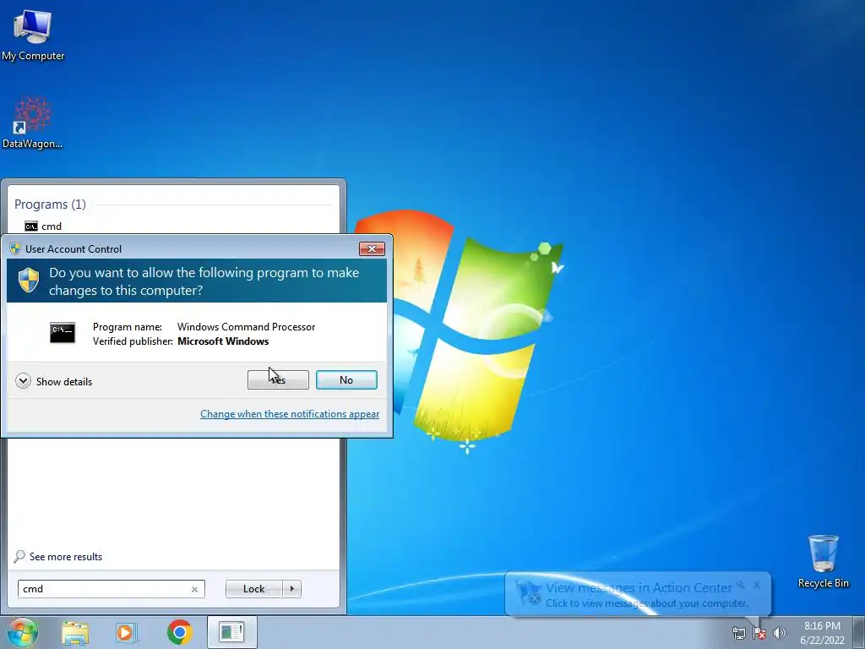Clear the search box with the X
This screenshot has width=865, height=649.
194,589
